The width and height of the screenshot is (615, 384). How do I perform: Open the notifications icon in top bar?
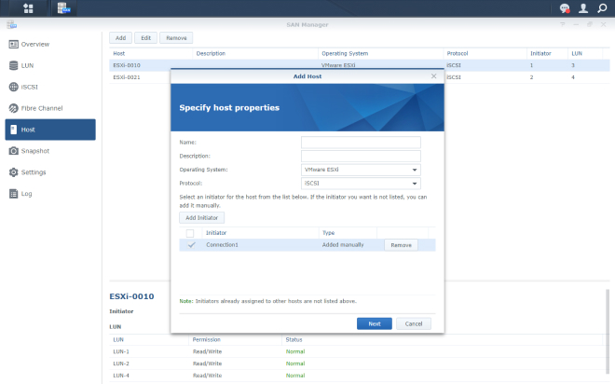[x=565, y=8]
